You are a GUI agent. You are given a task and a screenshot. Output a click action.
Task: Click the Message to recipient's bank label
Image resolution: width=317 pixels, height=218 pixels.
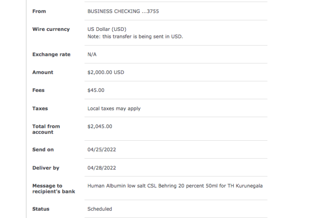[x=53, y=189]
